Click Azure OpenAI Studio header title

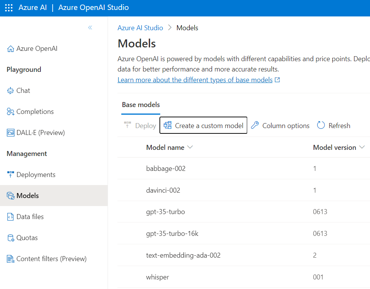(93, 8)
